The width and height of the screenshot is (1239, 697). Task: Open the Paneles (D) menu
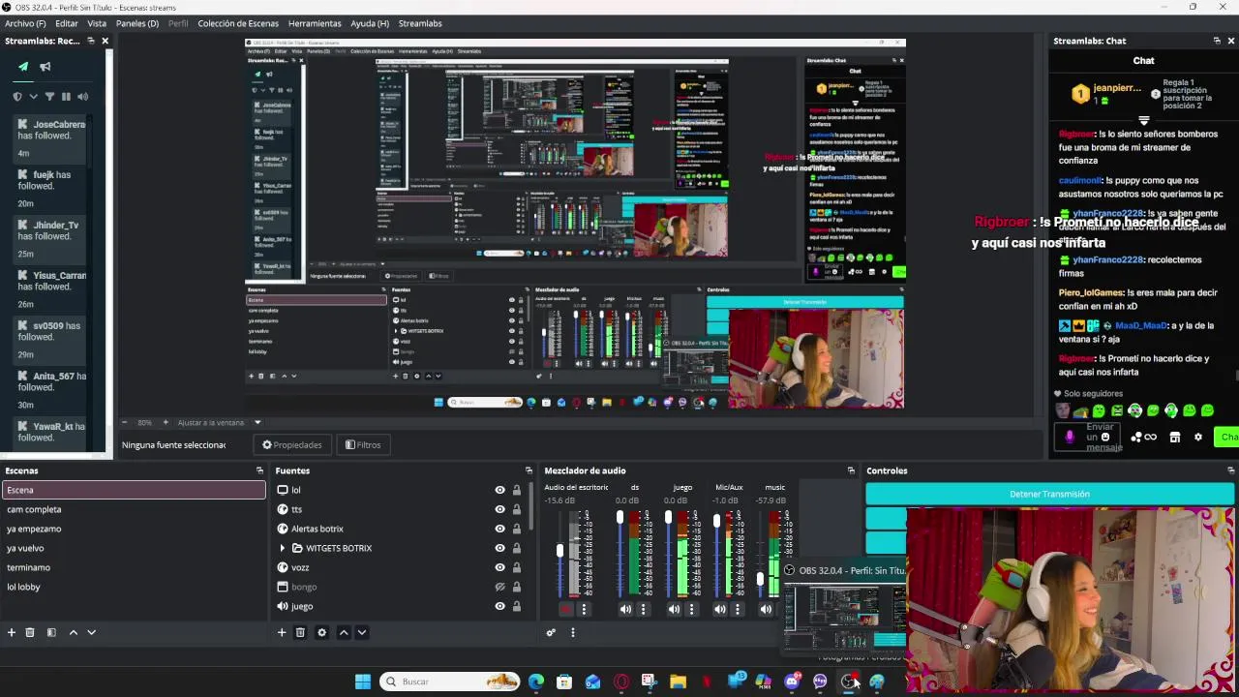137,23
